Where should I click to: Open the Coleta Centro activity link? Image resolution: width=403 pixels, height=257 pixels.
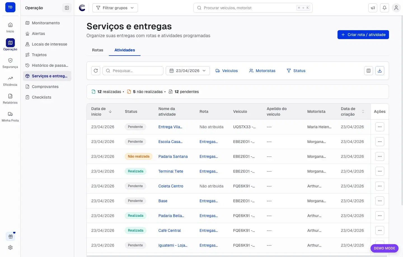(171, 186)
